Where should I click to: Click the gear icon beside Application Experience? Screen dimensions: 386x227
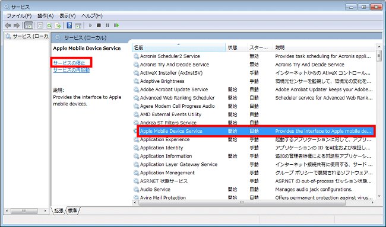click(x=136, y=139)
